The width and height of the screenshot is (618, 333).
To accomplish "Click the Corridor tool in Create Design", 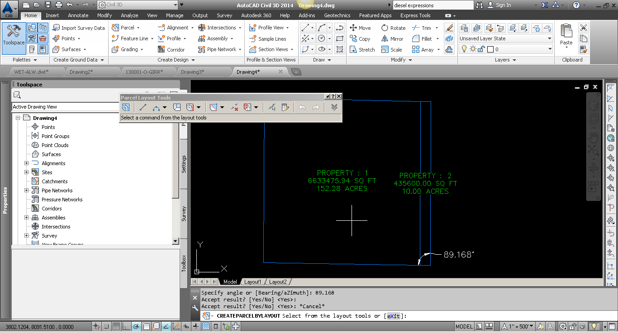I will pyautogui.click(x=171, y=50).
